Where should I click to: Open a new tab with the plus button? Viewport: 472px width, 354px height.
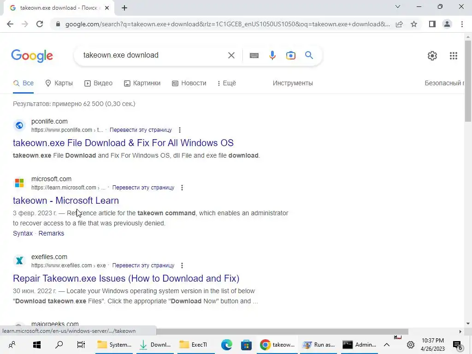point(124,8)
